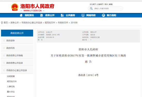The image size is (142, 97).
Task: Click the 政府信息公开 sidebar header
Action: [x=17, y=33]
